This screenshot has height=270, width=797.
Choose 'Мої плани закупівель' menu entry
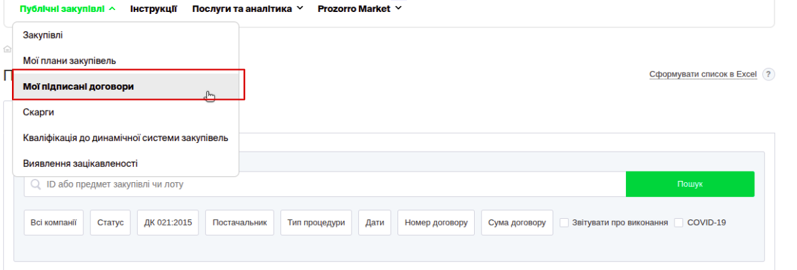(x=69, y=61)
